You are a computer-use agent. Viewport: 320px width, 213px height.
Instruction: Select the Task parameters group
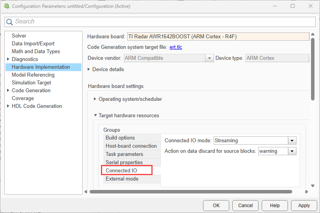point(132,154)
